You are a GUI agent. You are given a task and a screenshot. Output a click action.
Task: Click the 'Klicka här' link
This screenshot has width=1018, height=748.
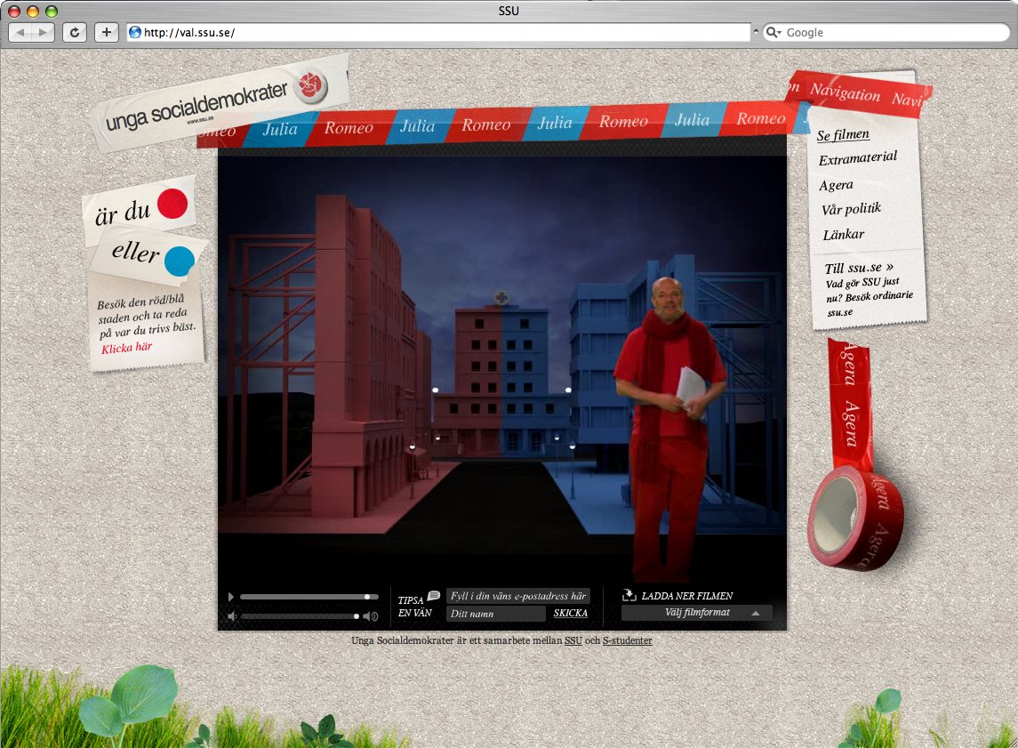(126, 348)
